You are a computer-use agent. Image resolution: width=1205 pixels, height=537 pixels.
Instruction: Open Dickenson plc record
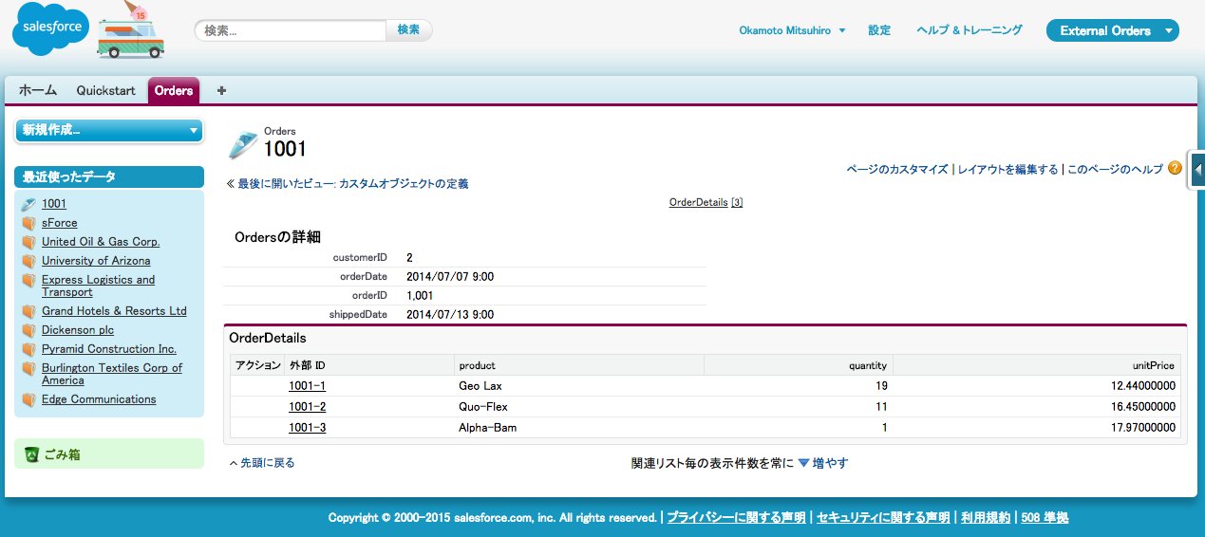[x=78, y=330]
